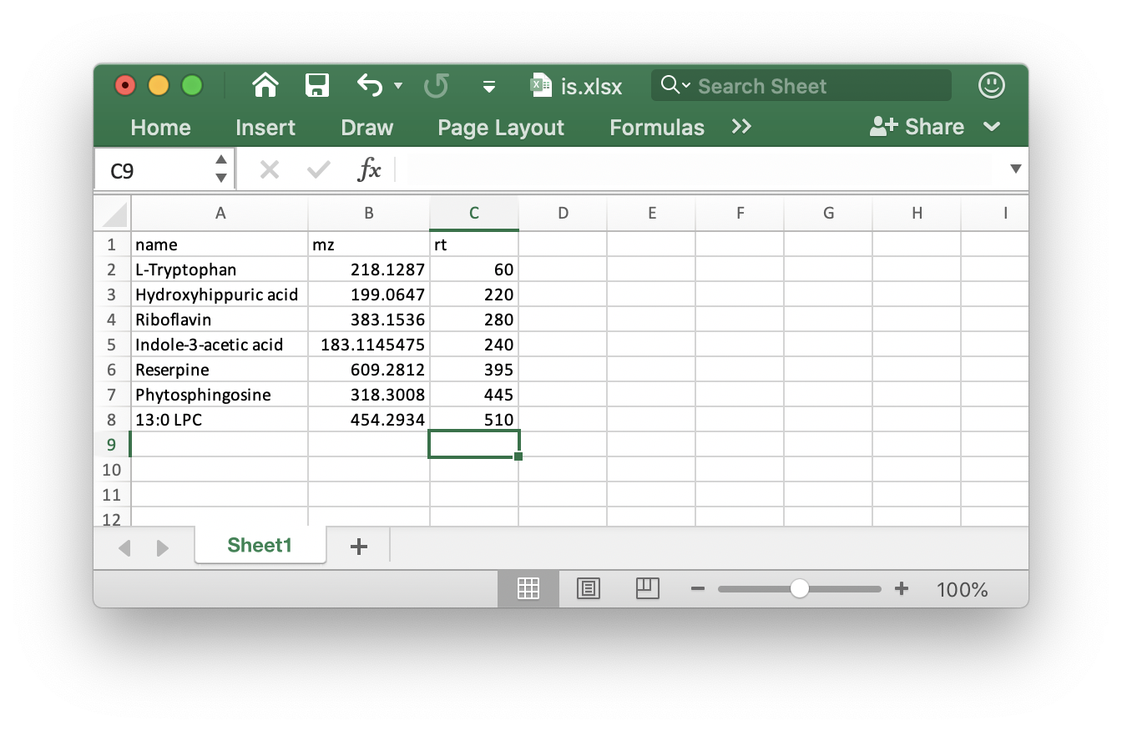Toggle Page Layout view

point(588,588)
